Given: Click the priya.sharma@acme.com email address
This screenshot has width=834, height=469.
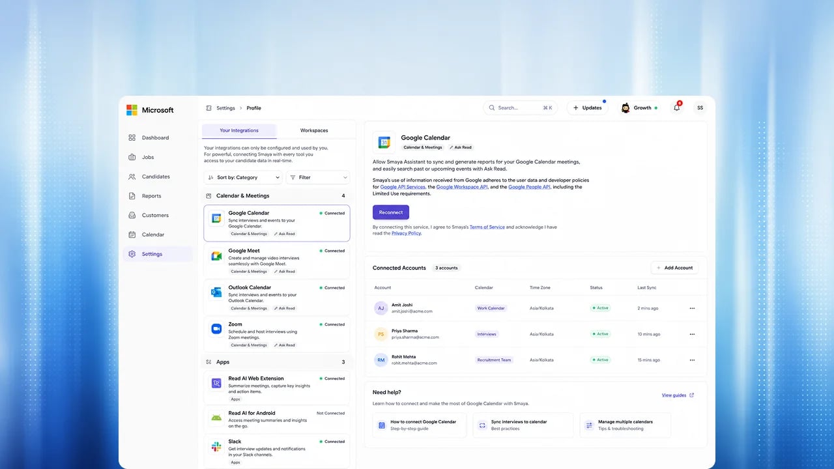Looking at the screenshot, I should 415,337.
